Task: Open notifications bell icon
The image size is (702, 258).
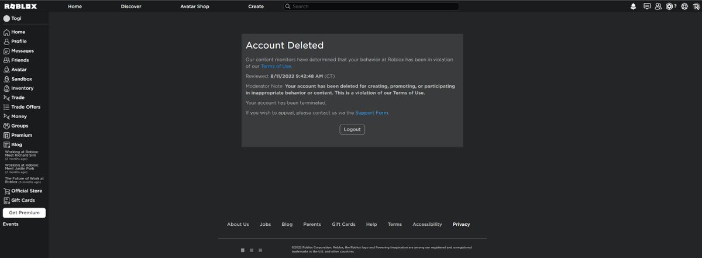Action: pyautogui.click(x=633, y=6)
